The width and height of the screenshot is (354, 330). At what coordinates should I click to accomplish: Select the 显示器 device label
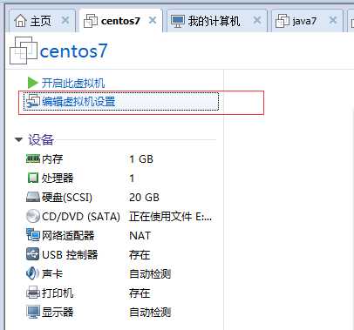pos(58,313)
